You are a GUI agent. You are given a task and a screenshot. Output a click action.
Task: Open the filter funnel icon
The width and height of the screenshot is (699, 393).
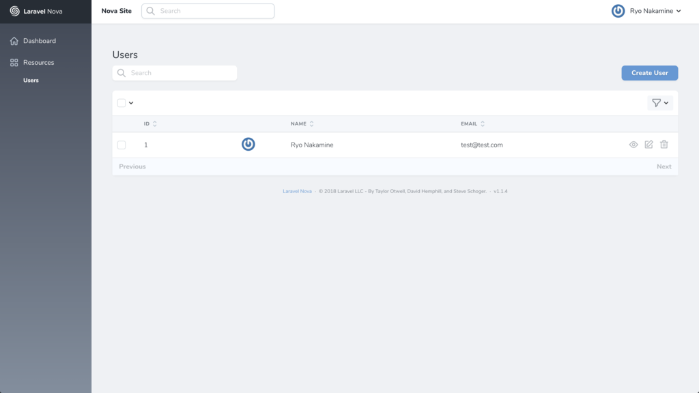(656, 102)
